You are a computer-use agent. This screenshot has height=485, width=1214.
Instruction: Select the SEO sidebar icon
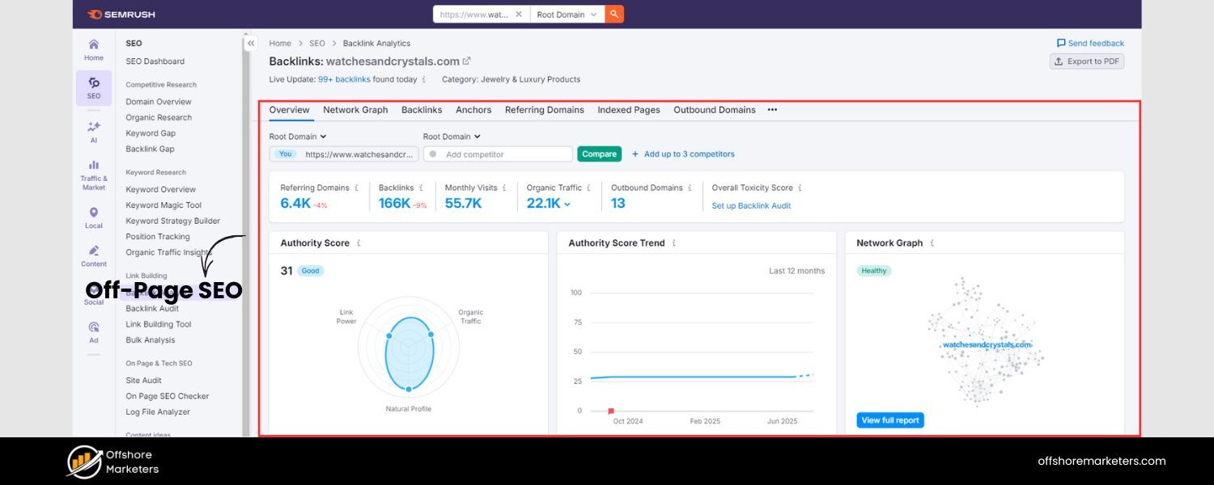coord(94,87)
